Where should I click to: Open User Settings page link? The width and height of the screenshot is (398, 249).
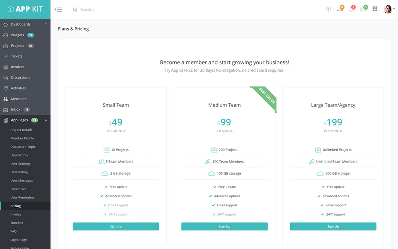click(20, 164)
